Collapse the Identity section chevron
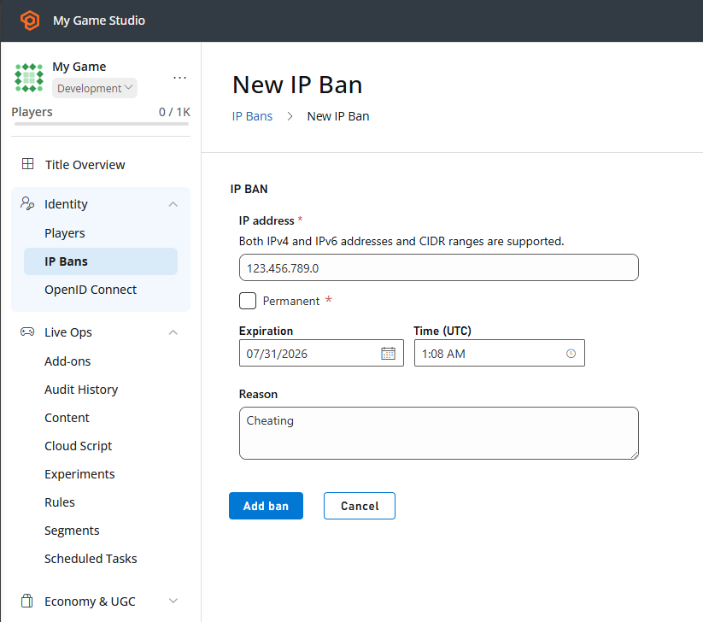The width and height of the screenshot is (703, 622). coord(173,204)
